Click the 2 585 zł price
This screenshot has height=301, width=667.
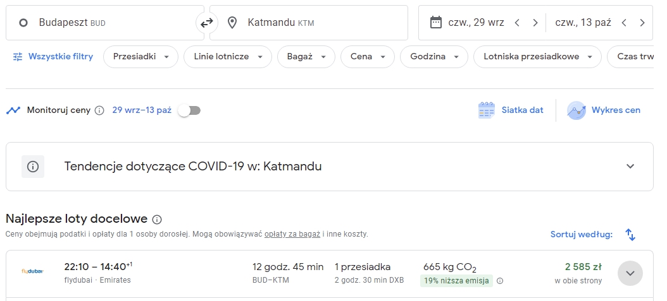pyautogui.click(x=583, y=267)
